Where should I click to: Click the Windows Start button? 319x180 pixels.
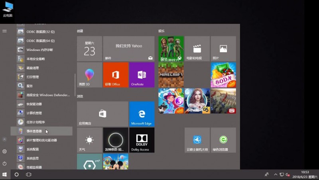[x=4, y=174]
